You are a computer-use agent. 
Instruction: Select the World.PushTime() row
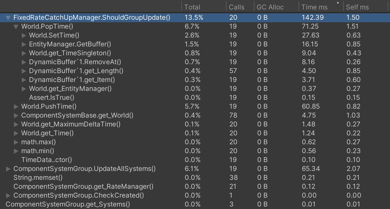pyautogui.click(x=195, y=107)
